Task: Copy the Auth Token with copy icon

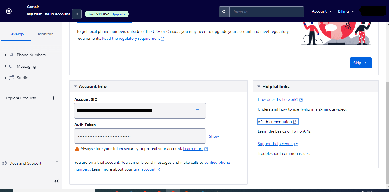Action: coord(197,136)
